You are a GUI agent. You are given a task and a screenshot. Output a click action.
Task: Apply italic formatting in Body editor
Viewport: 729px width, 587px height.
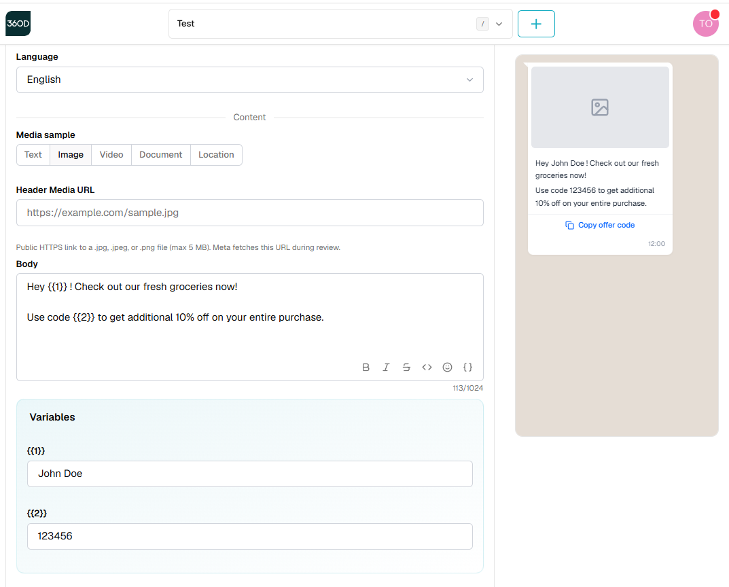click(386, 367)
